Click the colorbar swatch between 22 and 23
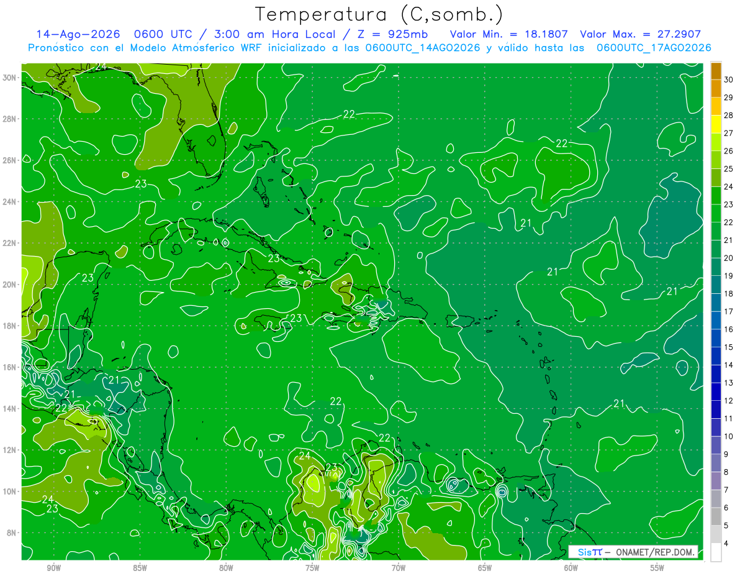 click(716, 213)
